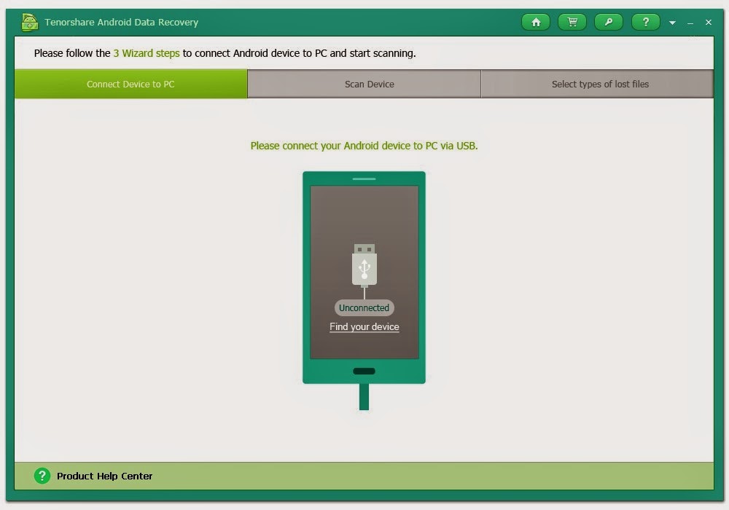Close the Tenorshare Android Data Recovery window
The image size is (729, 510).
(709, 23)
